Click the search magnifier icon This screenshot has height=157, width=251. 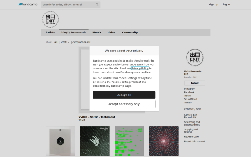(97, 5)
